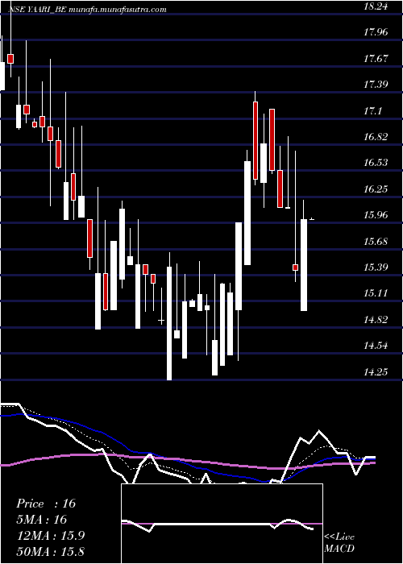Image resolution: width=403 pixels, height=564 pixels.
Task: Select the 15.39 price axis label
Action: point(376,267)
